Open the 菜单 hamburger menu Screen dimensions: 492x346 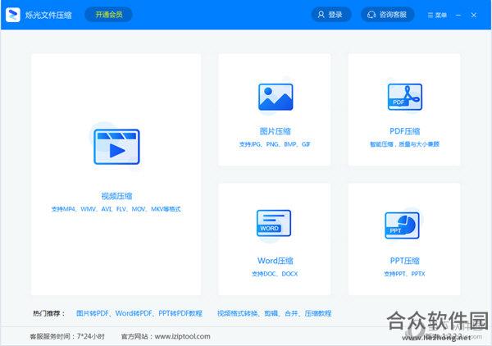coord(437,15)
